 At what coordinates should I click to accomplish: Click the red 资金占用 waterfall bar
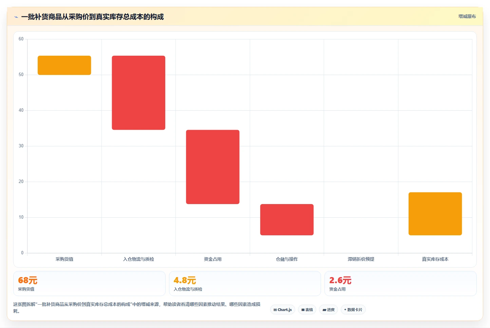[213, 167]
